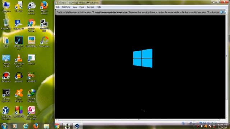Image resolution: width=230 pixels, height=129 pixels.
Task: Select the Avast Premier desktop shortcut
Action: click(x=19, y=96)
